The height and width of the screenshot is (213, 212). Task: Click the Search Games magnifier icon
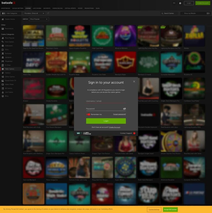pyautogui.click(x=162, y=14)
